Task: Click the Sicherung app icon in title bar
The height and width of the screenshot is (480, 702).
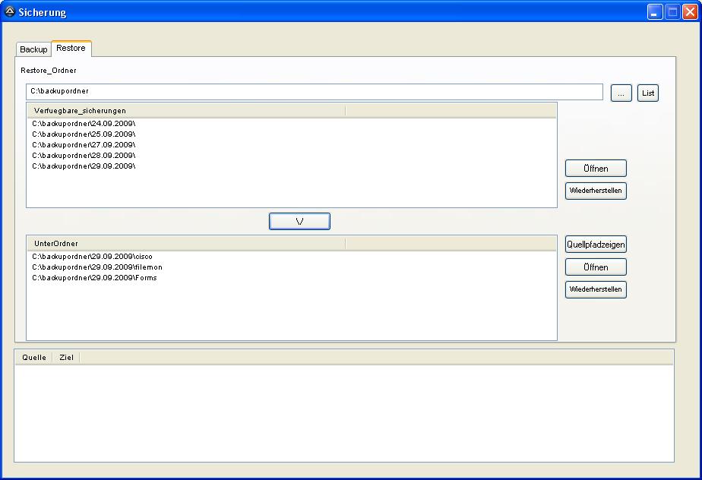Action: click(x=10, y=11)
